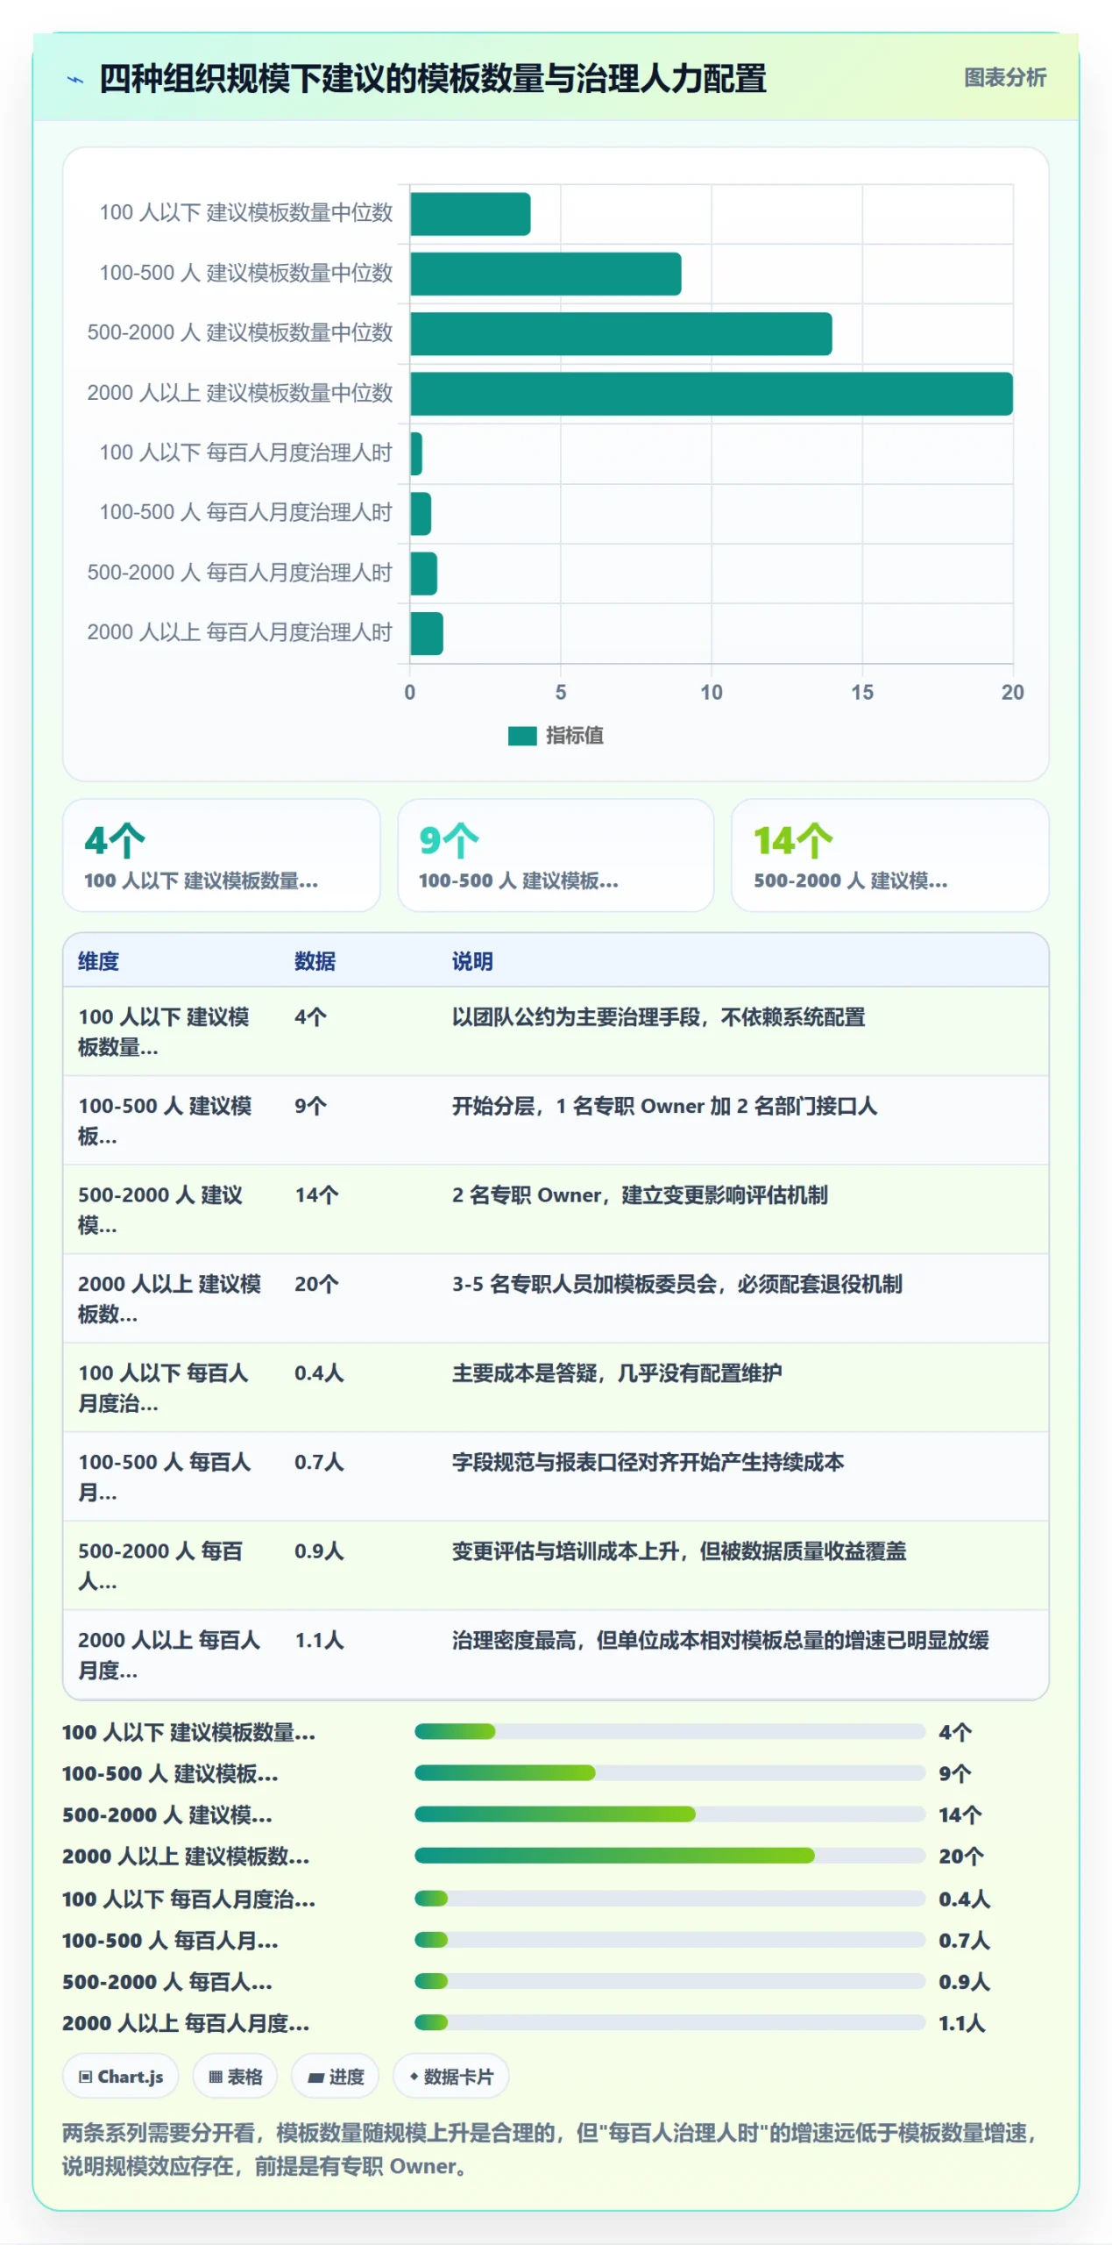Click the table cell reading 1.1人

[319, 1639]
